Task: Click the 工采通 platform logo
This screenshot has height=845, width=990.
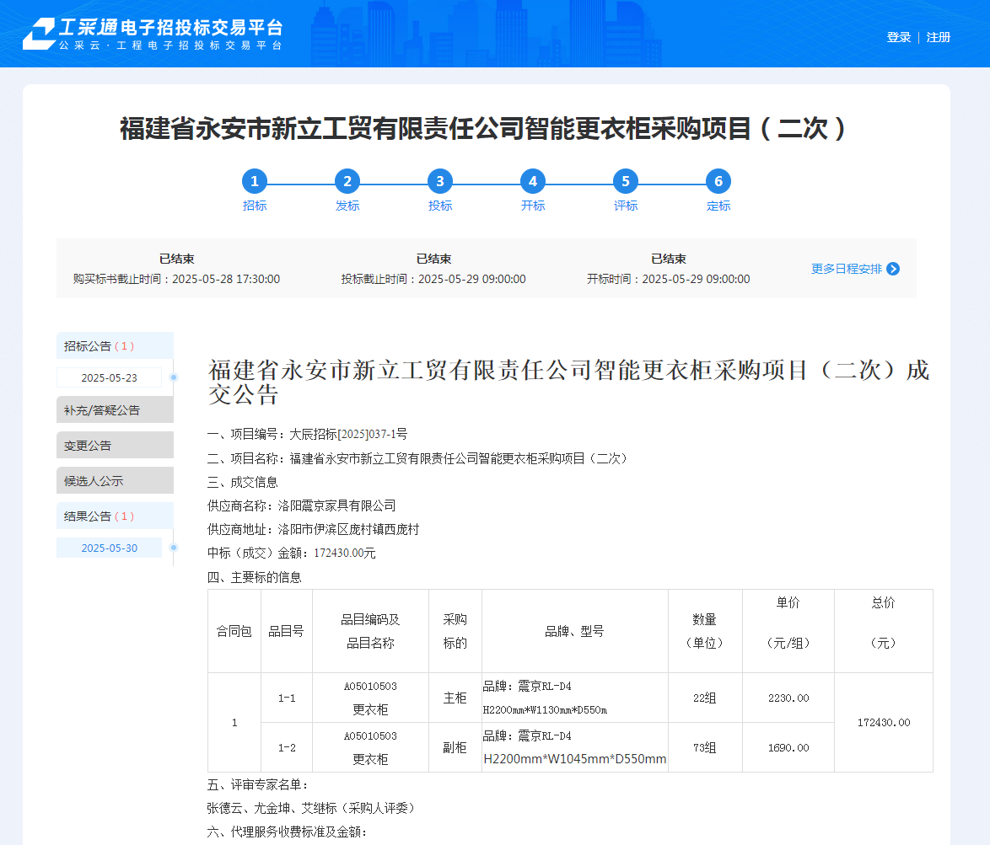Action: (x=153, y=34)
